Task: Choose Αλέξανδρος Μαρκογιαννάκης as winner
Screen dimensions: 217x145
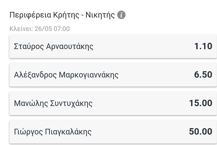Action: (x=113, y=75)
